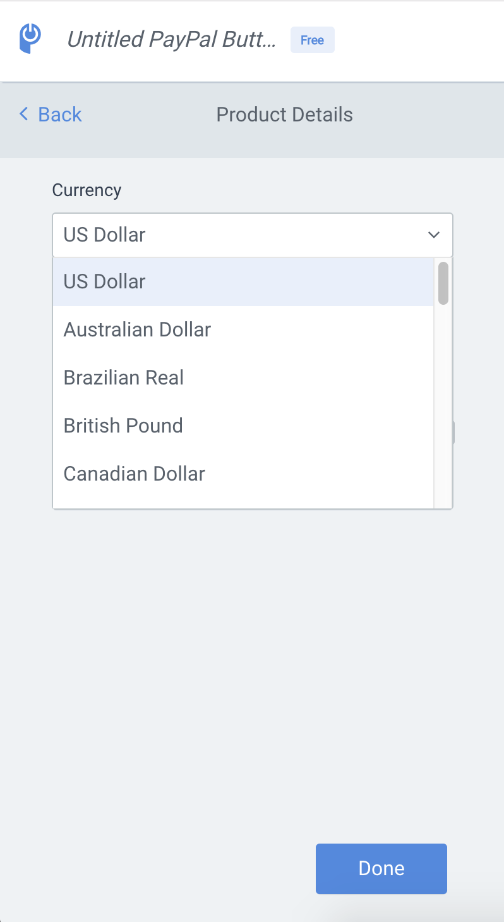Click the partially hidden control right of British Pound
504x922 pixels.
click(x=453, y=433)
